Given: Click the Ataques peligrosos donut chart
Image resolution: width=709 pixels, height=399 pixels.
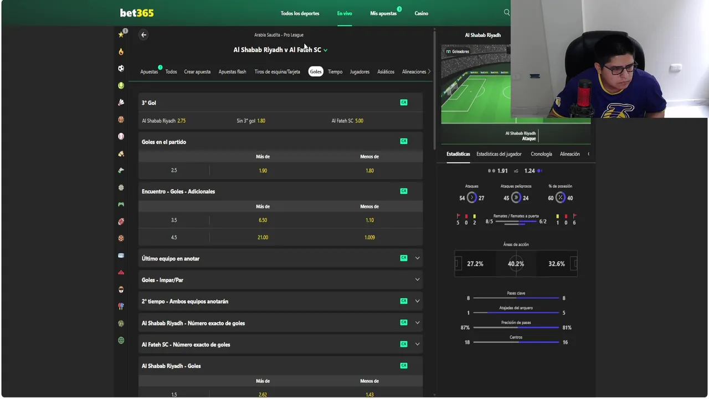Looking at the screenshot, I should point(516,197).
